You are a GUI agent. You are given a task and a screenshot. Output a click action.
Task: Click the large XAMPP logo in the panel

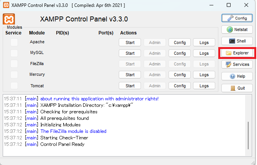point(9,19)
